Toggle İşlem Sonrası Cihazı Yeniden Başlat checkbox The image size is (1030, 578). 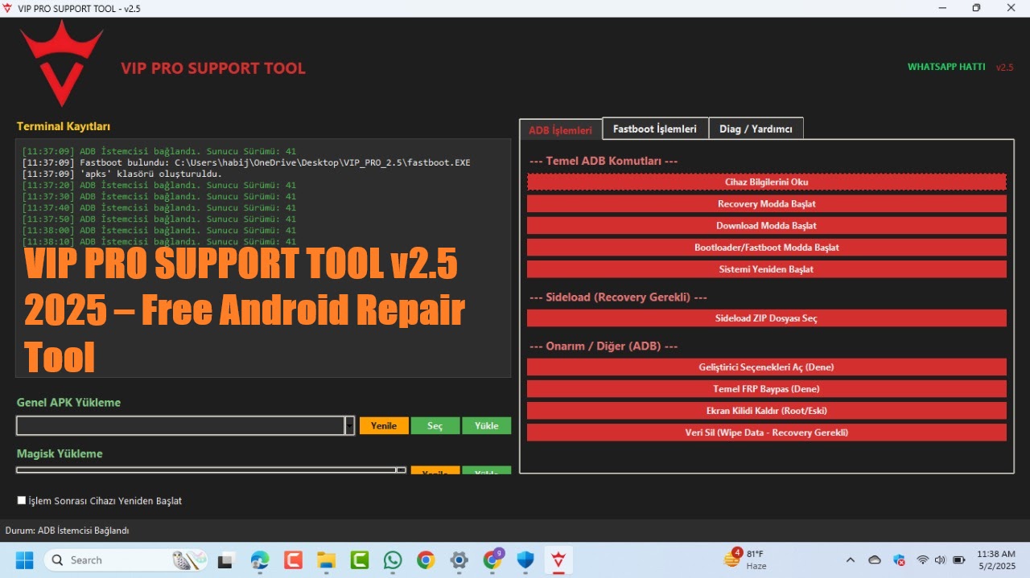click(22, 500)
